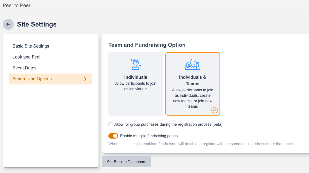Click the Team and Fundraising Option heading
Viewport: 309px width, 173px height.
click(147, 45)
